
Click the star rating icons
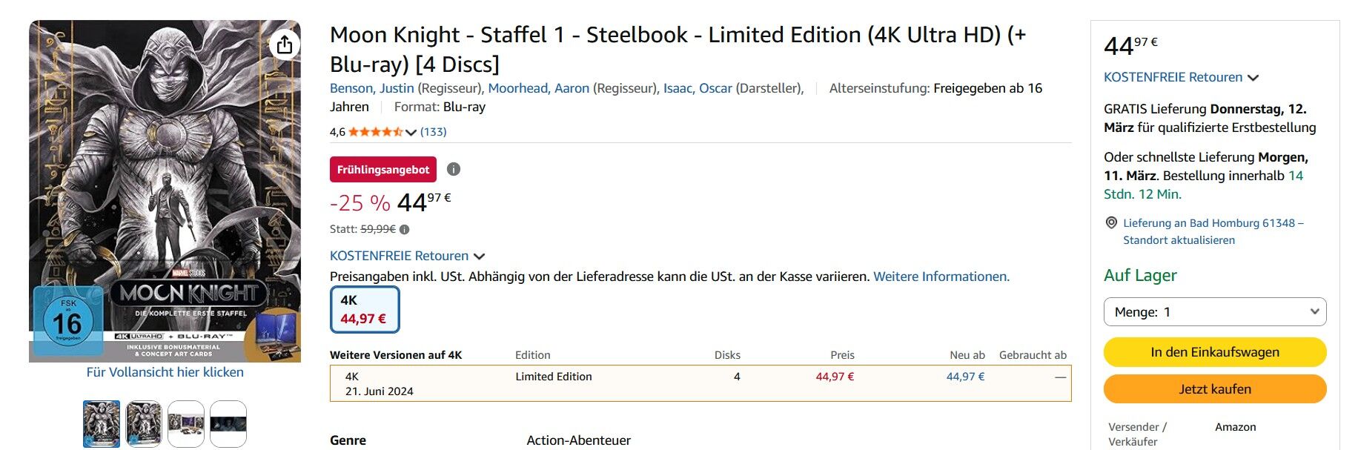click(x=375, y=132)
